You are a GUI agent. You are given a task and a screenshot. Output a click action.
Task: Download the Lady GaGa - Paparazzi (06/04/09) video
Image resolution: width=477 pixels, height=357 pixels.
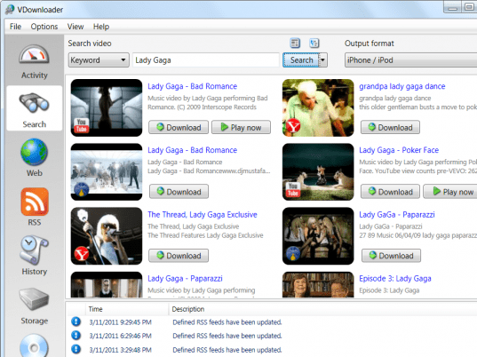(x=391, y=256)
